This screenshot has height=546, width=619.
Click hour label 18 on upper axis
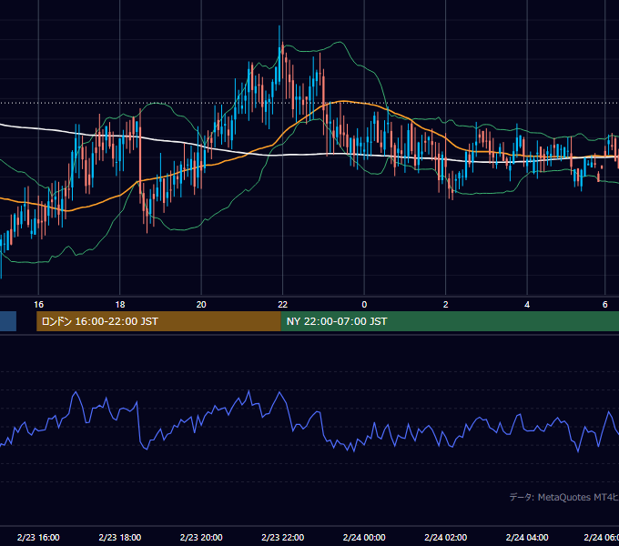[120, 305]
